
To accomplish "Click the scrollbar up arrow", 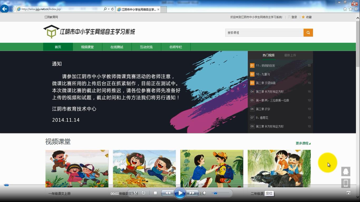I will tap(358, 18).
